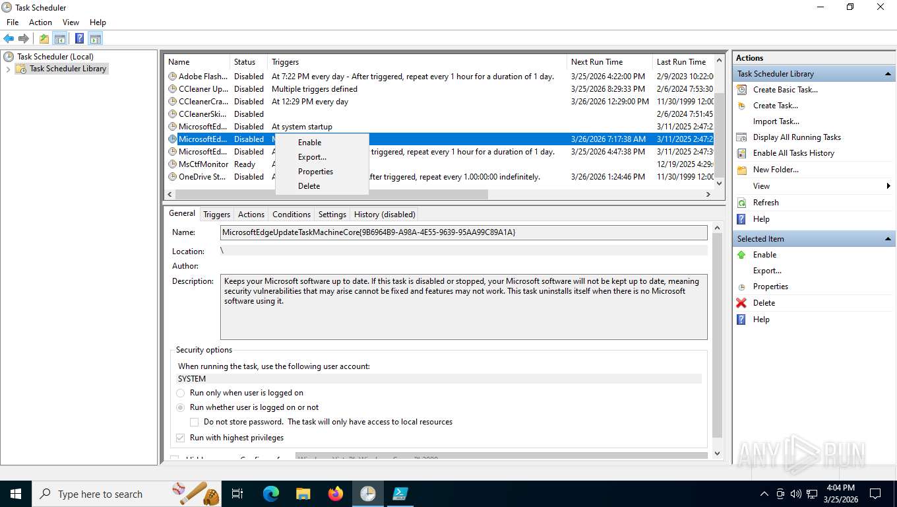Image resolution: width=897 pixels, height=507 pixels.
Task: Click Help under Task Scheduler Library actions
Action: pos(761,219)
